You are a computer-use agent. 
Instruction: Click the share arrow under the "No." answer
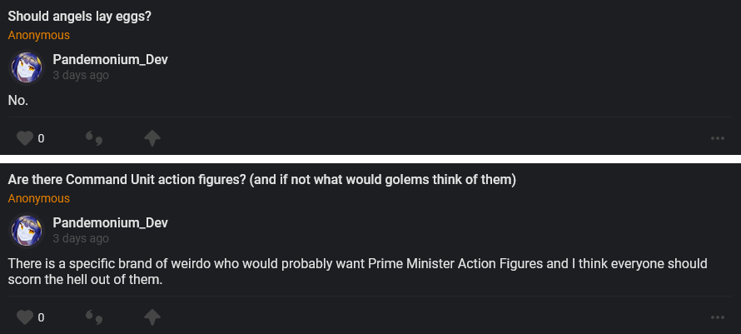coord(152,138)
